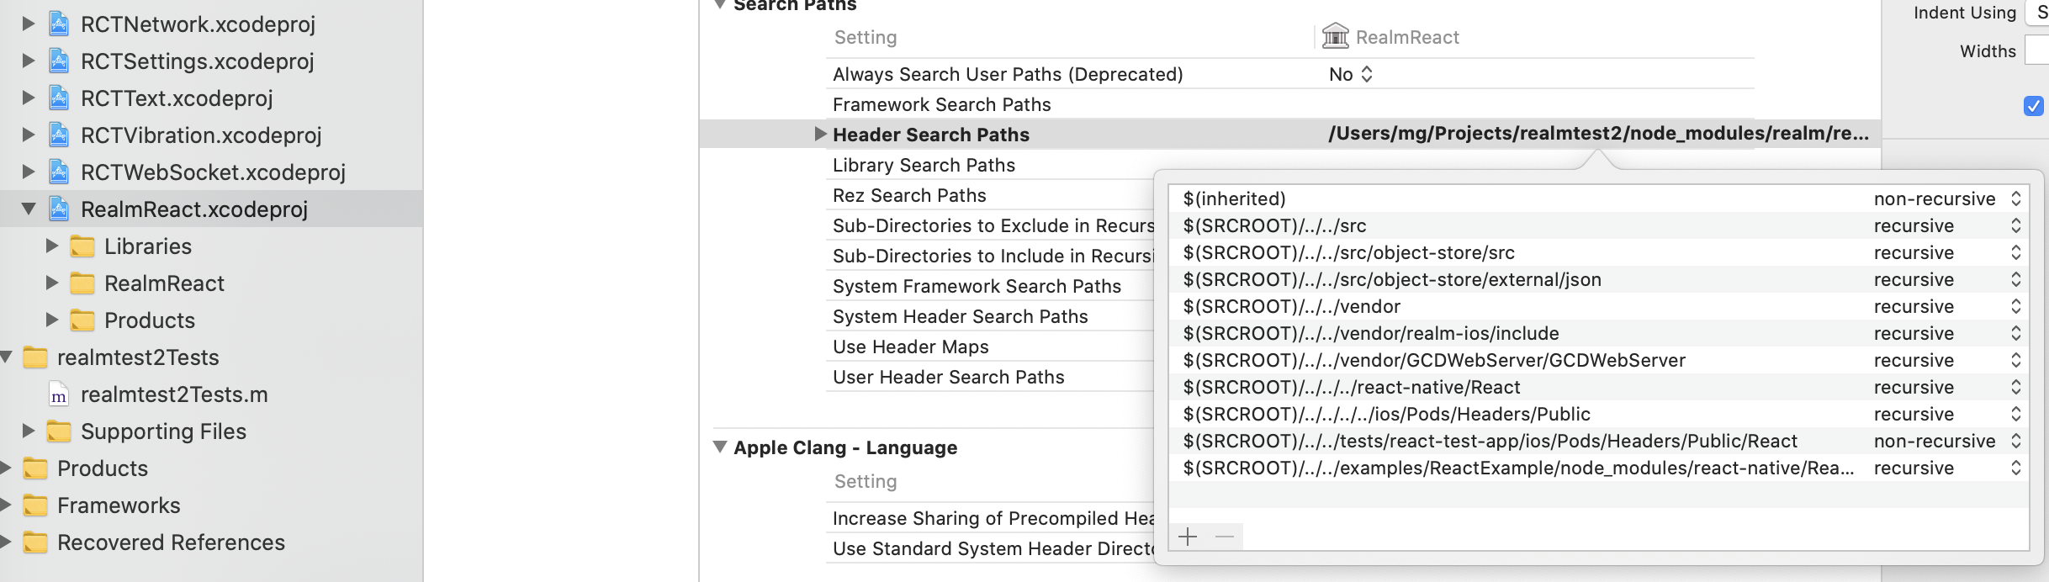This screenshot has width=2049, height=582.
Task: Add a new header search path with plus
Action: click(1188, 537)
